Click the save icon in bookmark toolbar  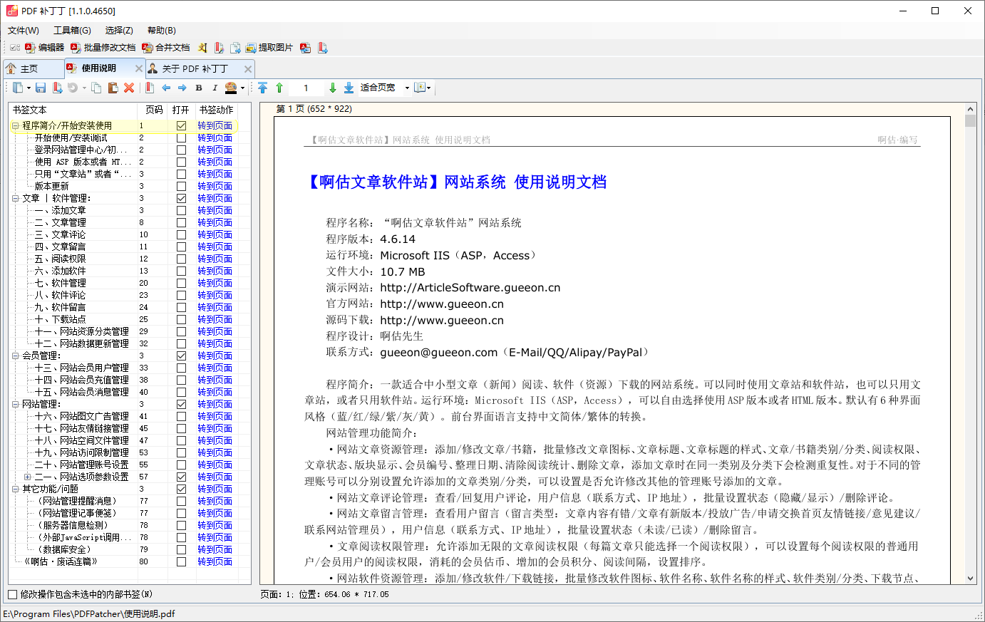click(x=41, y=88)
